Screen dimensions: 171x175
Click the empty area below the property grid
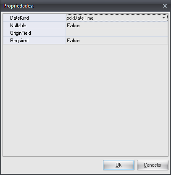(x=85, y=100)
